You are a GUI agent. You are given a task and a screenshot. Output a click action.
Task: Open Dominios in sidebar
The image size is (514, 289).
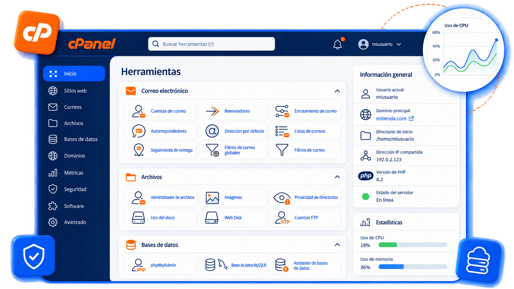tap(74, 156)
